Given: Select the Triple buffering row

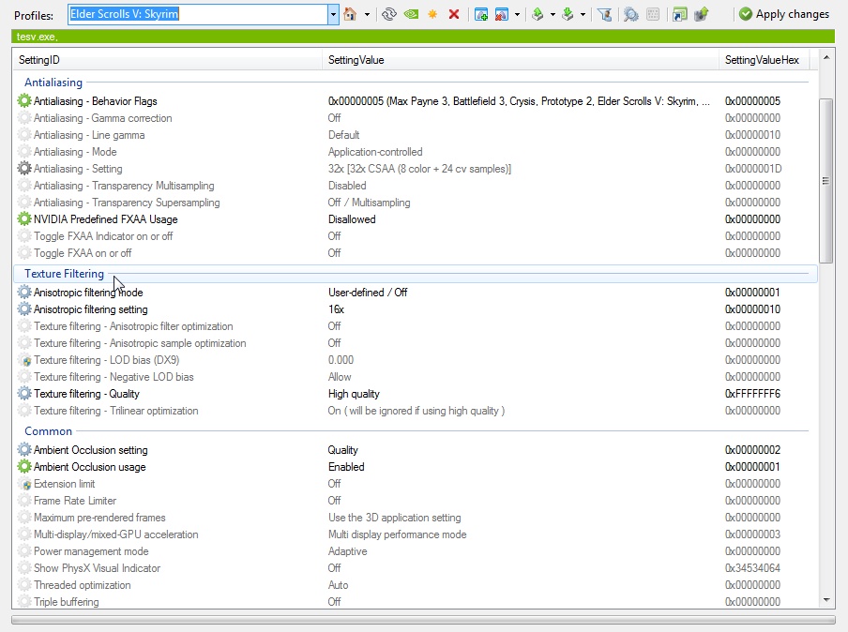Looking at the screenshot, I should 416,601.
